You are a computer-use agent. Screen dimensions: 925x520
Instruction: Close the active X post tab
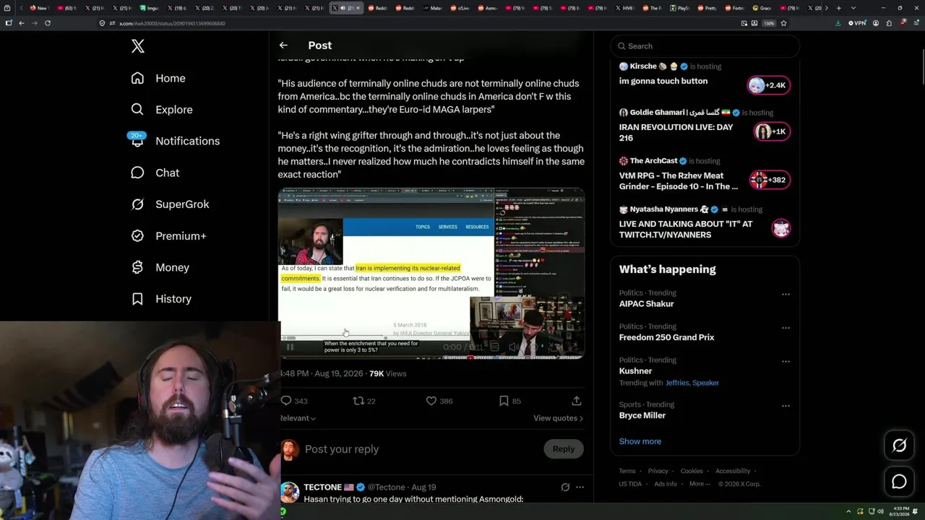tap(358, 8)
